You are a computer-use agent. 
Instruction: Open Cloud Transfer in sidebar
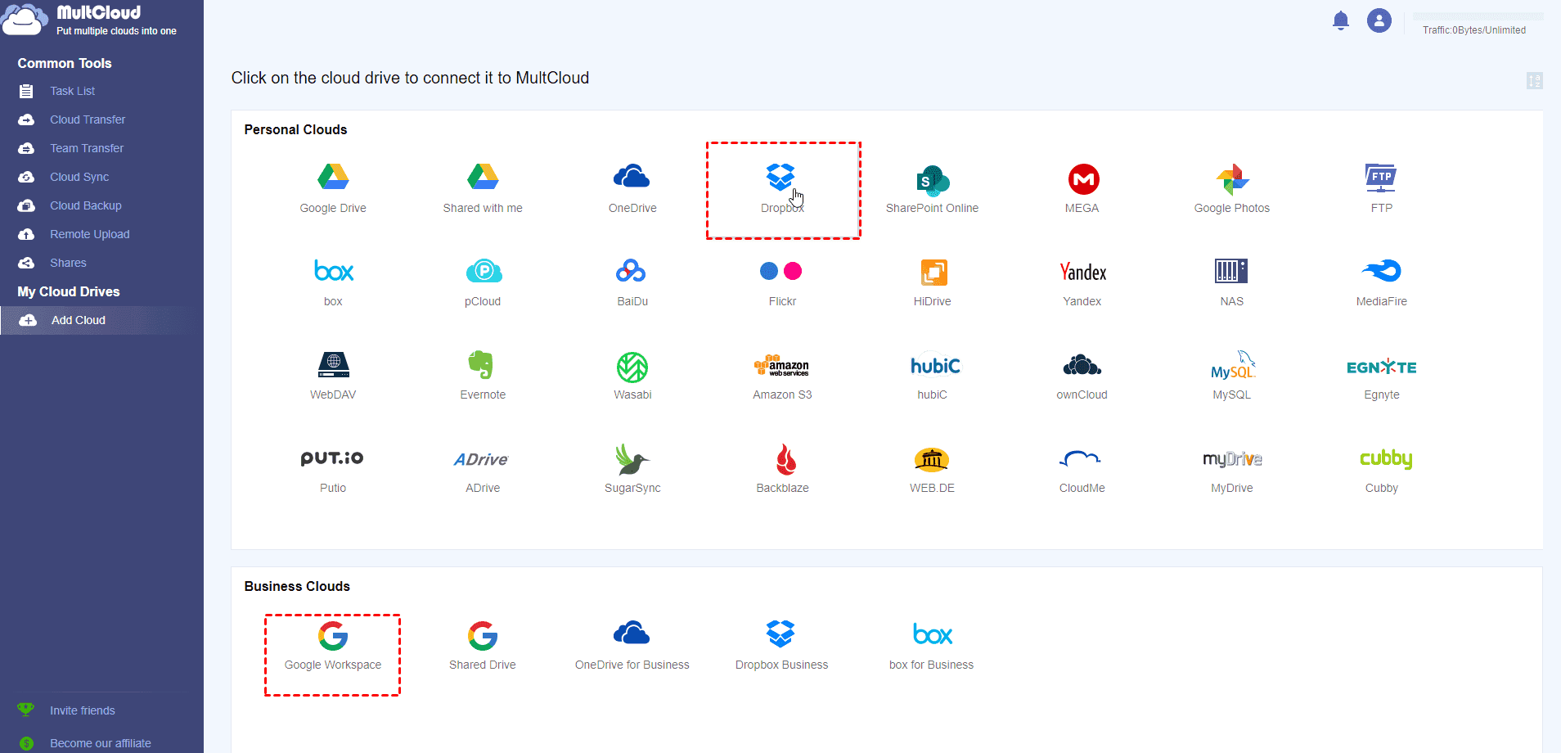(88, 119)
